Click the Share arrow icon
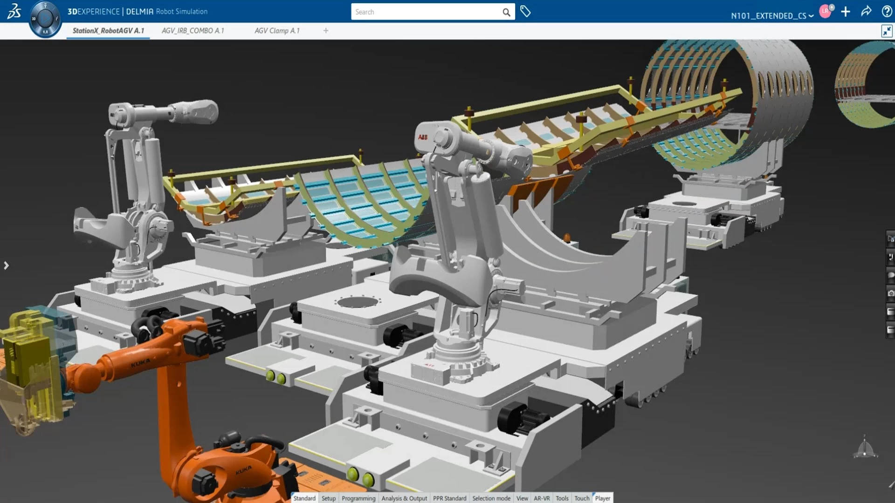 tap(866, 12)
